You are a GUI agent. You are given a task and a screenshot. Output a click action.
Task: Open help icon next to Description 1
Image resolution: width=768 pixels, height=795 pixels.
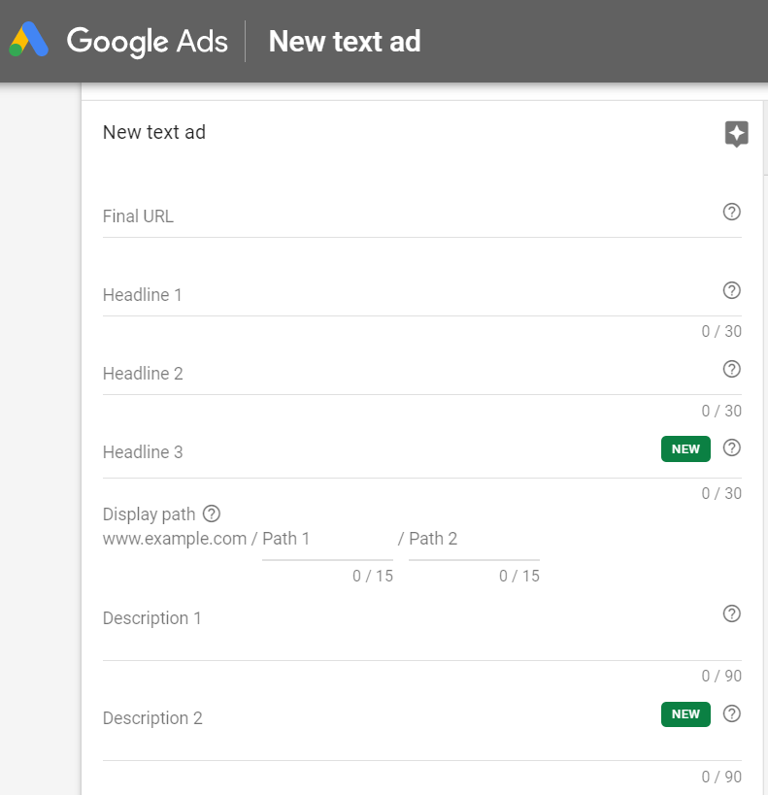pos(731,613)
